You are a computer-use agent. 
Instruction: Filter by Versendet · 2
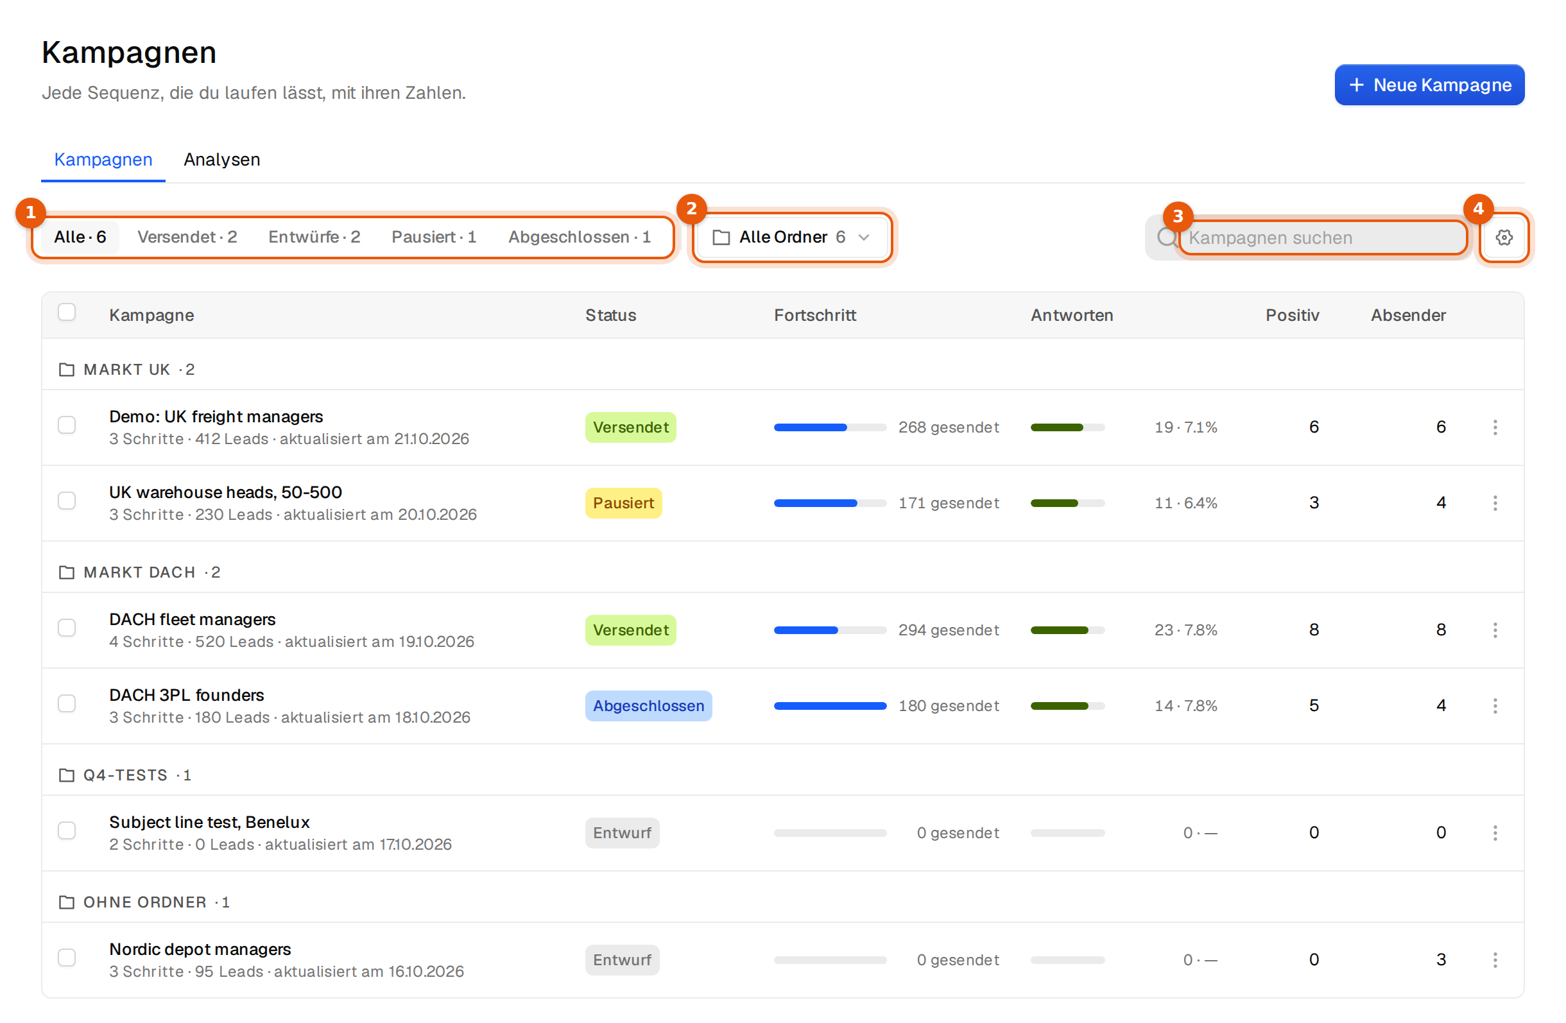pyautogui.click(x=187, y=237)
